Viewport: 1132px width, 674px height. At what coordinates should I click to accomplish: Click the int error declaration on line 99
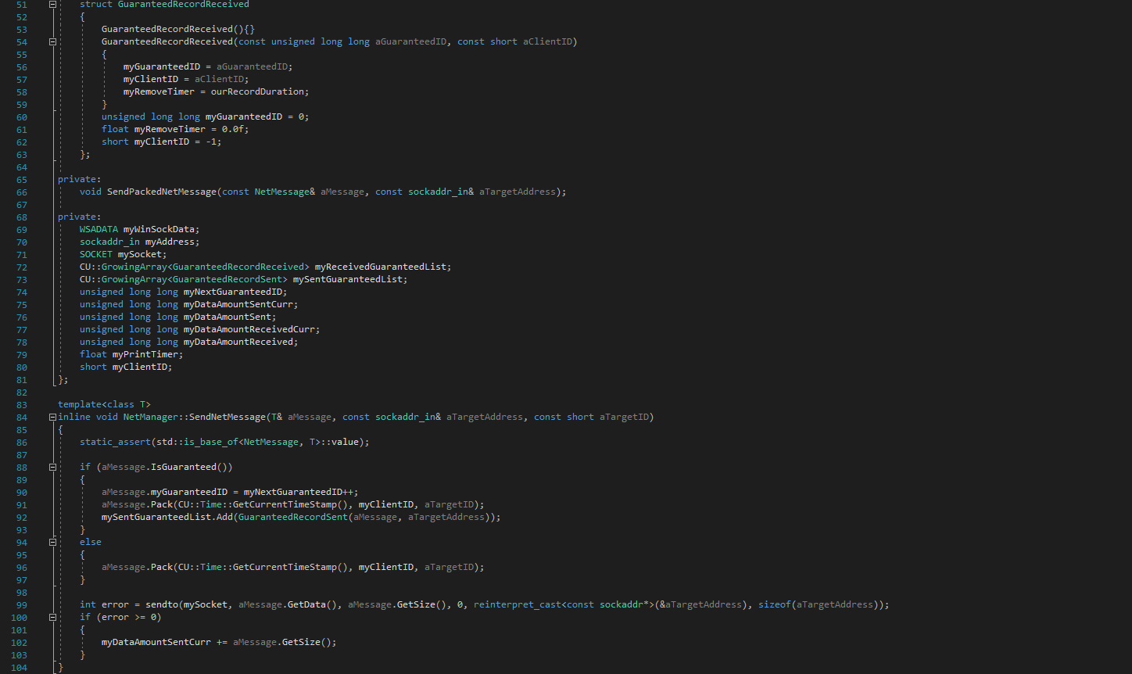click(104, 604)
